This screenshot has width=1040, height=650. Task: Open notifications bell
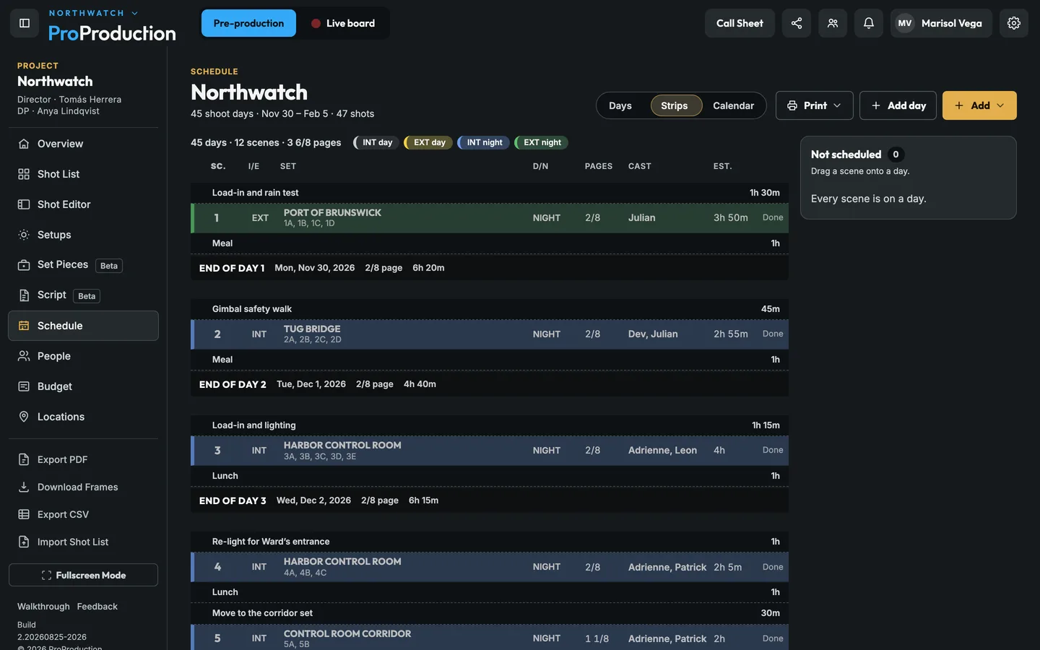868,23
